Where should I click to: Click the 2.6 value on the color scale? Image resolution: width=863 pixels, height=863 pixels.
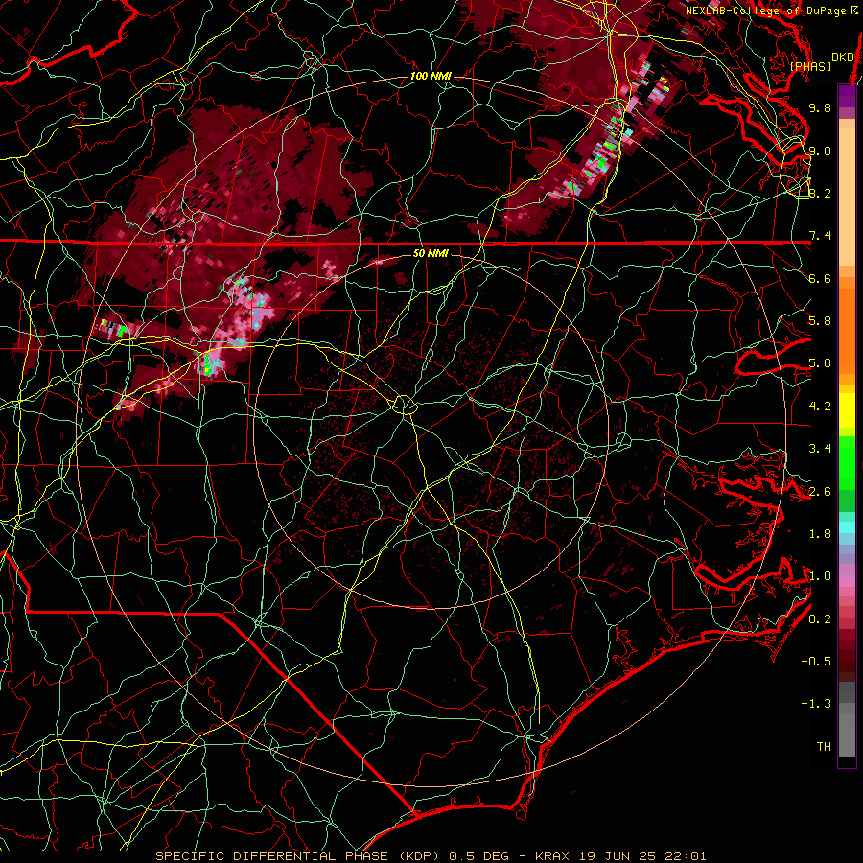(820, 491)
